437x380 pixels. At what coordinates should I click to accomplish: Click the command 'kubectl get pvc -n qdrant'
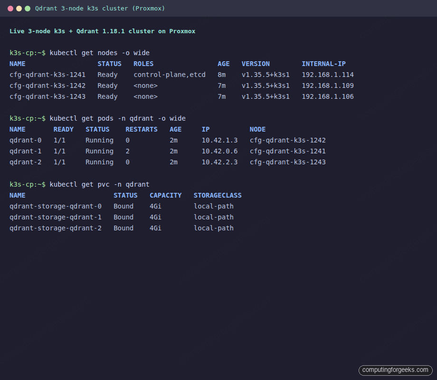(x=99, y=185)
